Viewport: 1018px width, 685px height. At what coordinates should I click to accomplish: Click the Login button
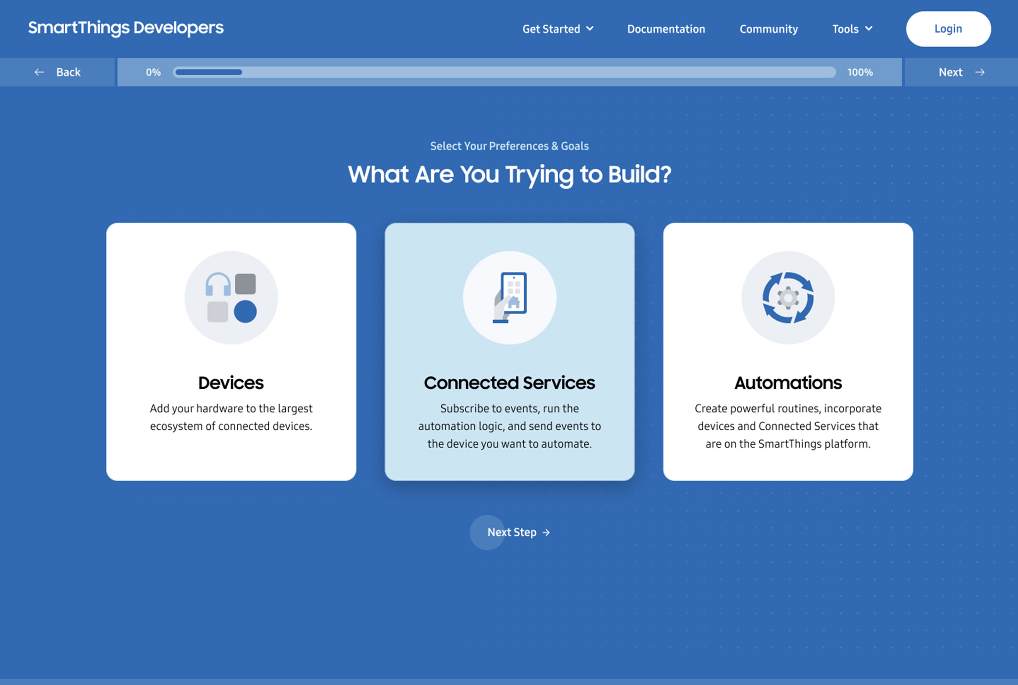[x=948, y=29]
